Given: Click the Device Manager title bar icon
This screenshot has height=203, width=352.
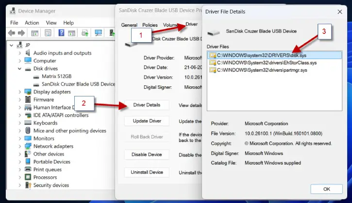Looking at the screenshot, I should pyautogui.click(x=13, y=11).
